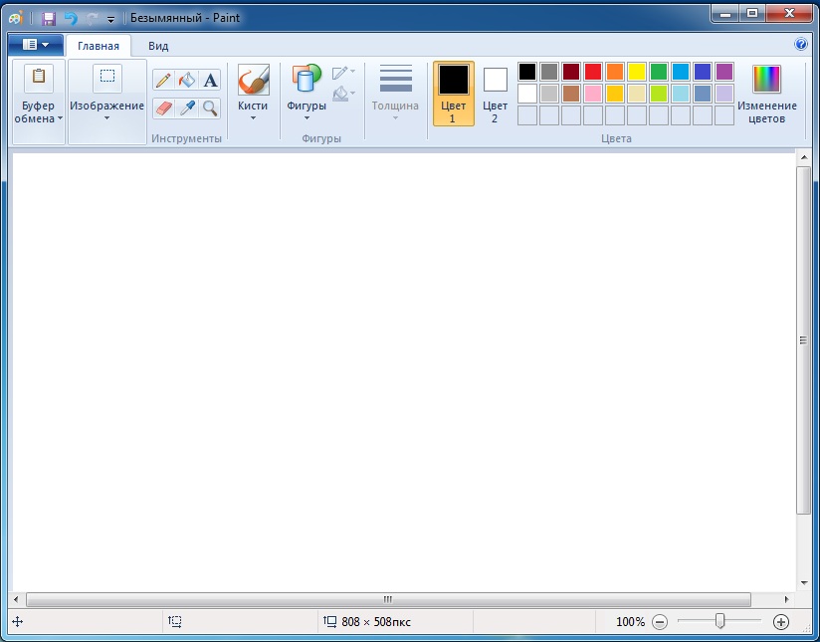
Task: Click the scroll up arrow
Action: (804, 157)
